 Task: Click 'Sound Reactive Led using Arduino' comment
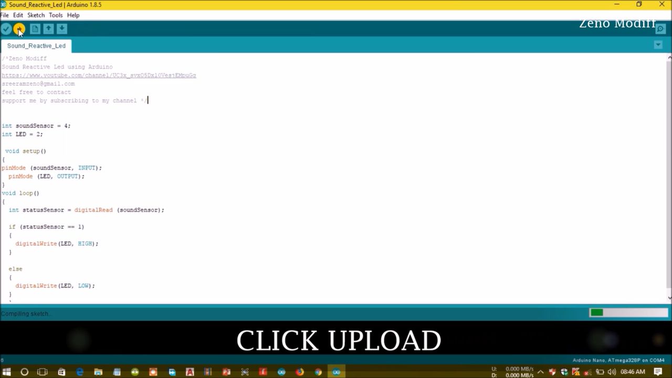pos(57,67)
